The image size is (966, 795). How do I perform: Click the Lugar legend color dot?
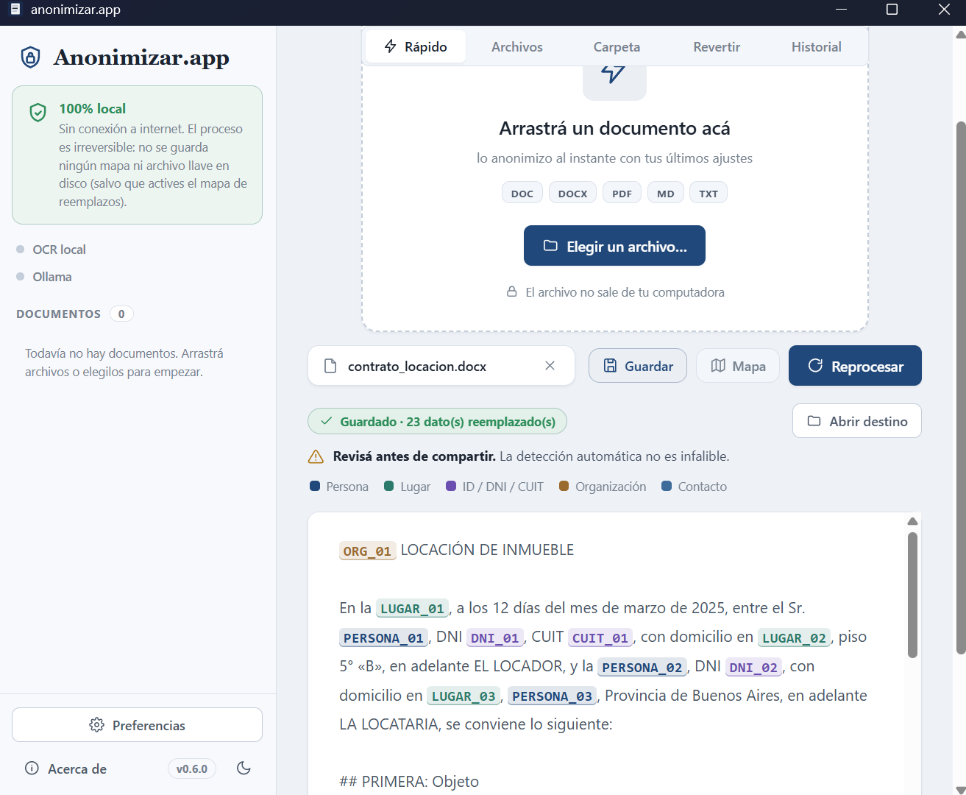point(389,486)
